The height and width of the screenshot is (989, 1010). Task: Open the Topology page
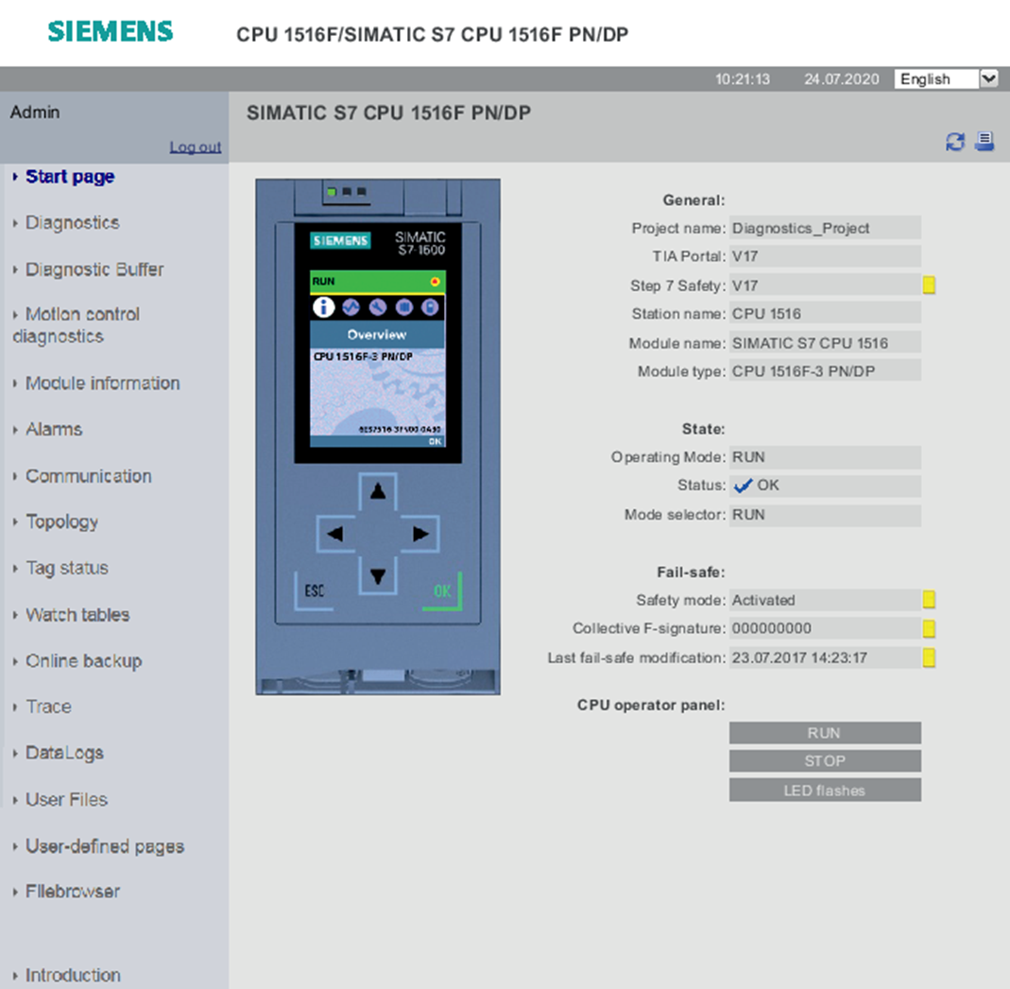[x=61, y=521]
